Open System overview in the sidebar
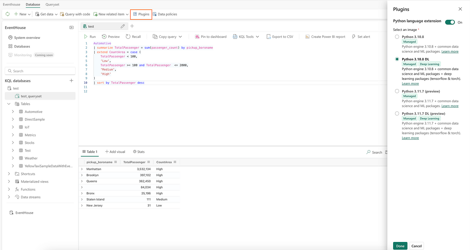The width and height of the screenshot is (470, 250). tap(24, 38)
